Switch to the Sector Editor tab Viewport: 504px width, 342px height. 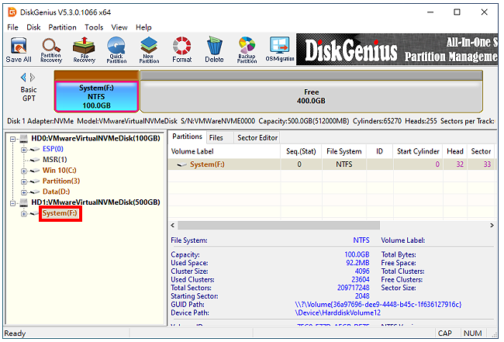tap(257, 138)
